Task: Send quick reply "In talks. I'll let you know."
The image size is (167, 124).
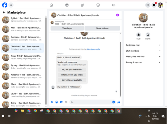Action: click(72, 75)
